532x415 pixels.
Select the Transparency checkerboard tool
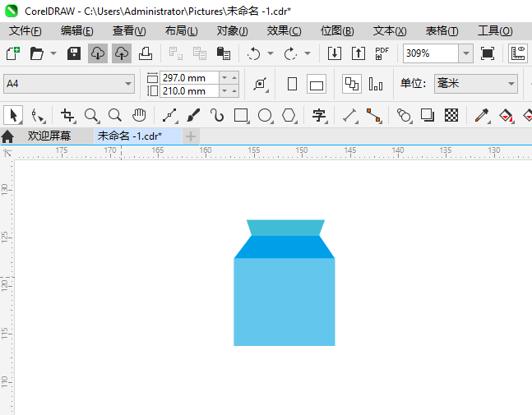[451, 115]
